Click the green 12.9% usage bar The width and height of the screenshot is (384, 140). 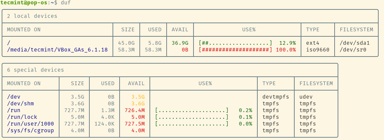pyautogui.click(x=235, y=43)
